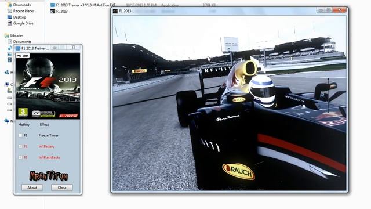Click the trainer Close button
The image size is (371, 209).
[x=62, y=188]
